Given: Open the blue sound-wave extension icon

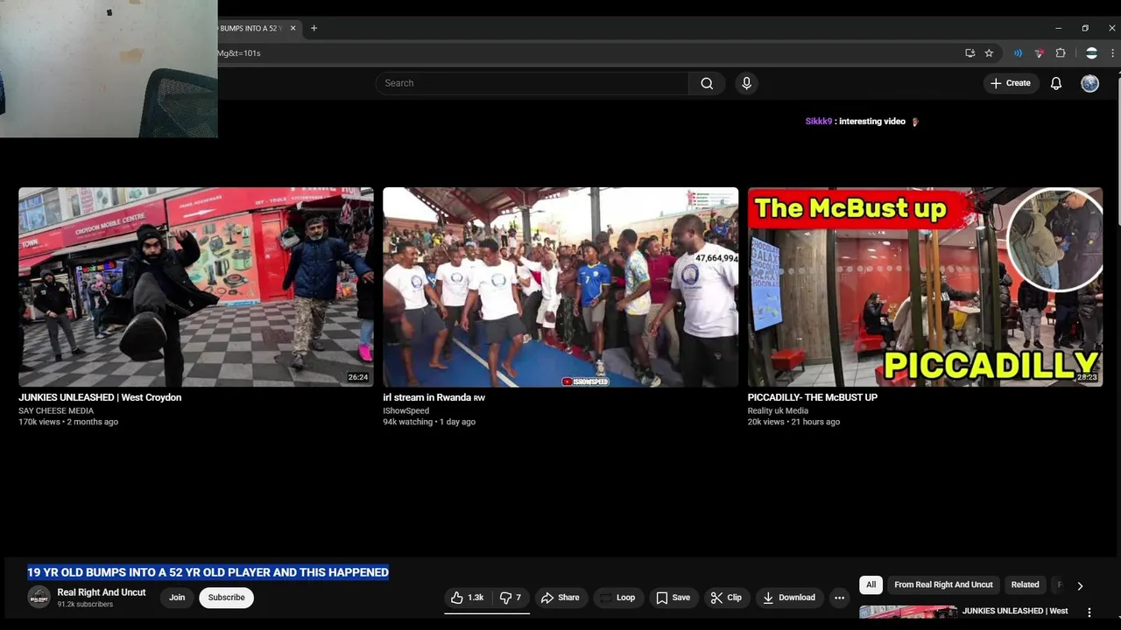Looking at the screenshot, I should (1018, 53).
